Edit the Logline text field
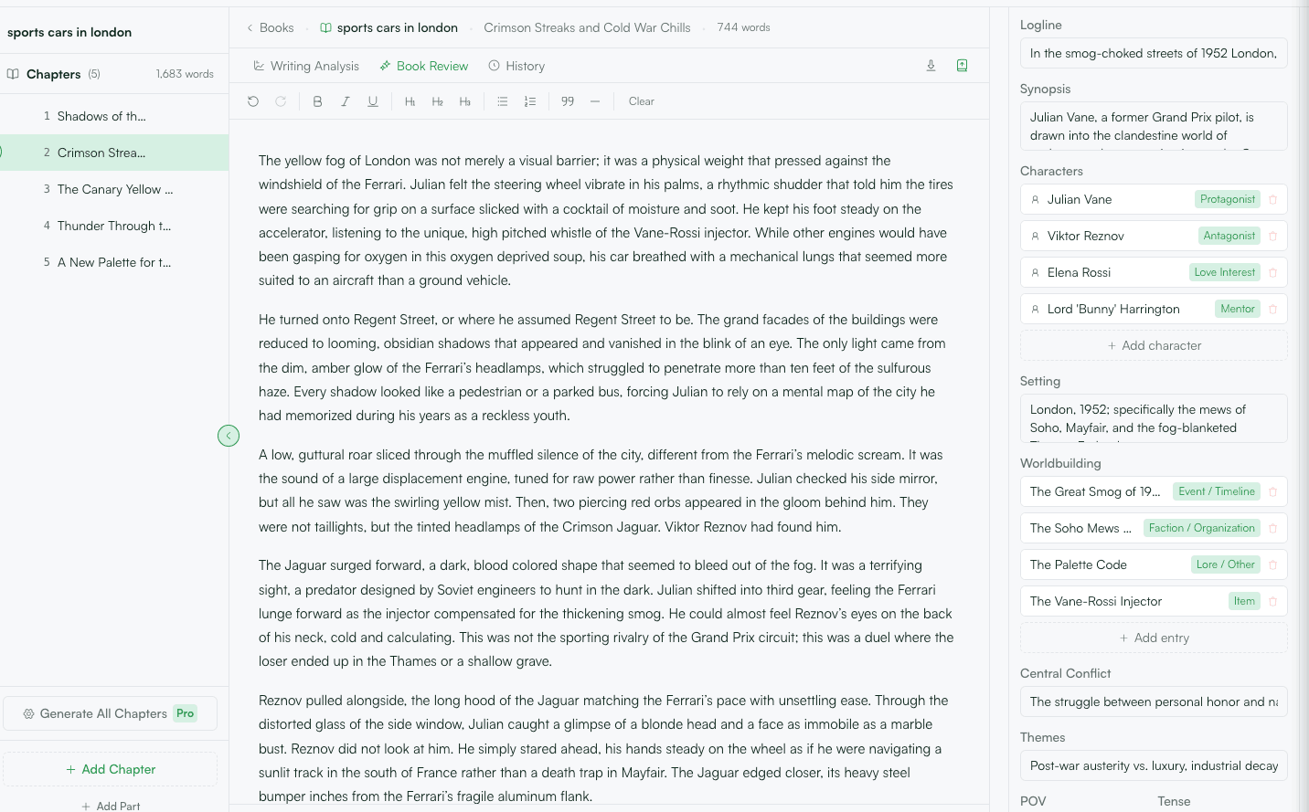 tap(1154, 53)
